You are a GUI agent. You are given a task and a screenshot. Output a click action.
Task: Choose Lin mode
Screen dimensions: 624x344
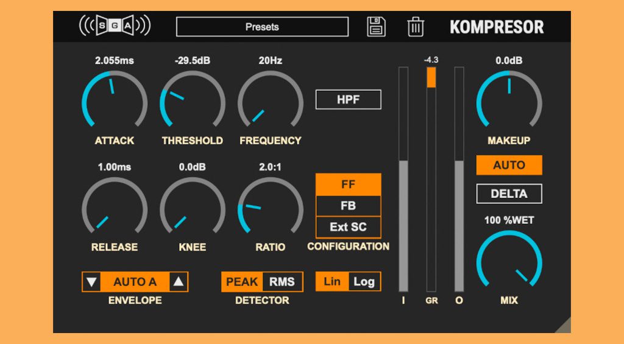click(x=332, y=281)
